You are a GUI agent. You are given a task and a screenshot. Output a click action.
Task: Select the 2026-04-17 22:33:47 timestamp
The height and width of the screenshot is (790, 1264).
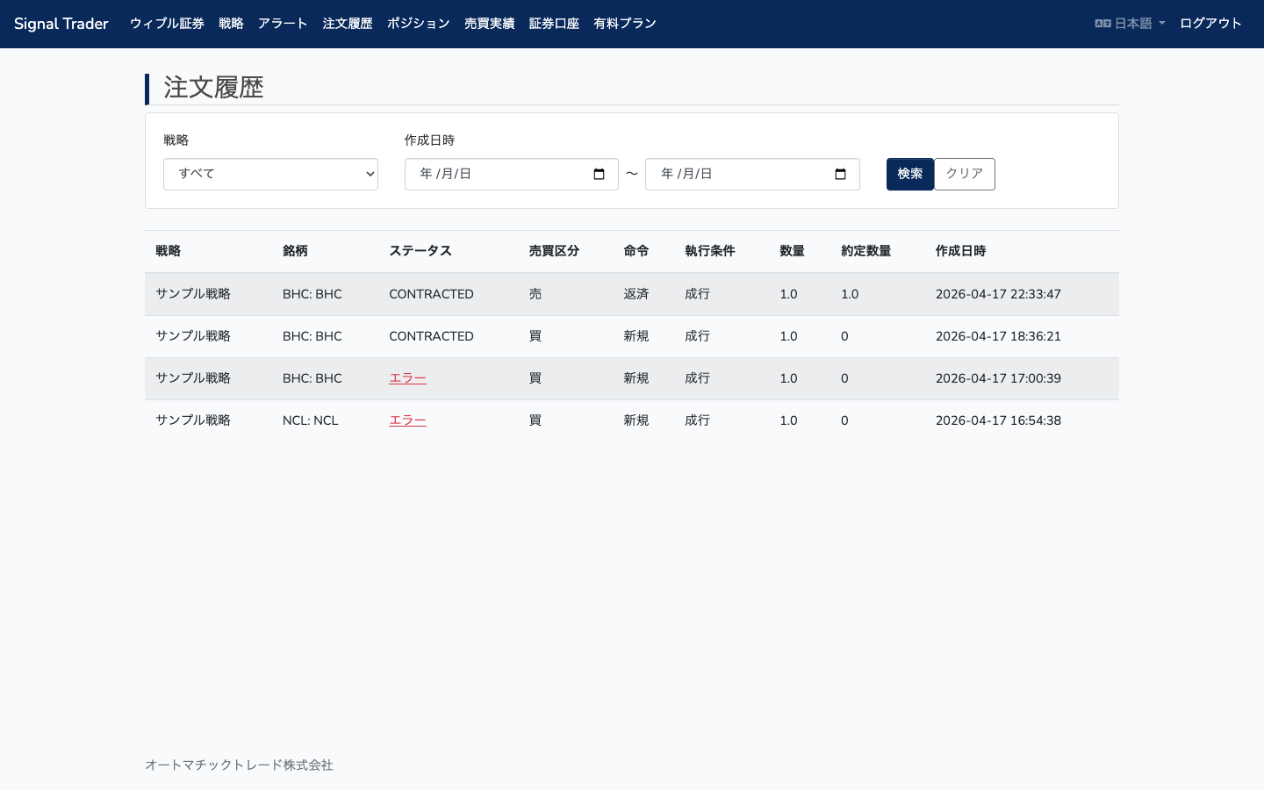tap(998, 294)
